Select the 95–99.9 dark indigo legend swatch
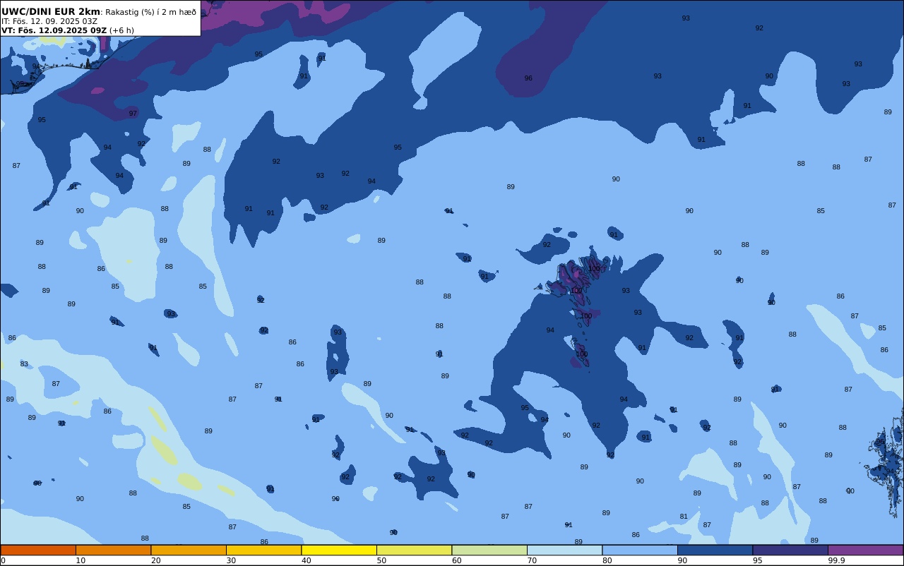The width and height of the screenshot is (904, 566). (790, 550)
